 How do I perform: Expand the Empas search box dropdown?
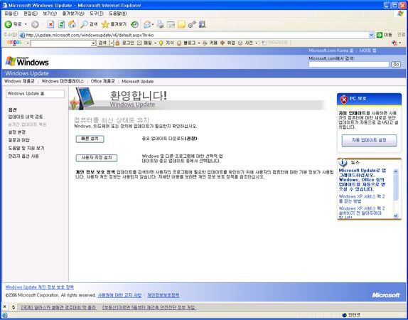point(94,43)
